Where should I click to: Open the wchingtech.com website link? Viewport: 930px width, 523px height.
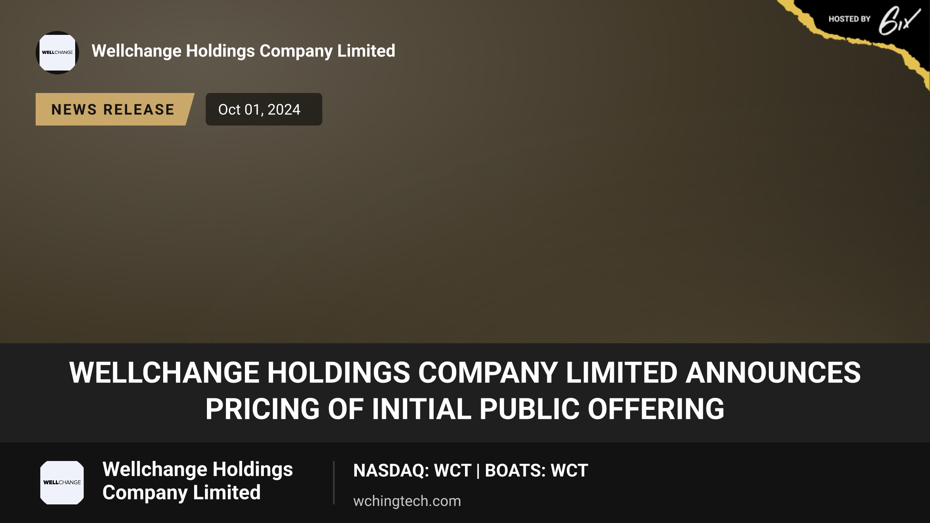coord(407,501)
